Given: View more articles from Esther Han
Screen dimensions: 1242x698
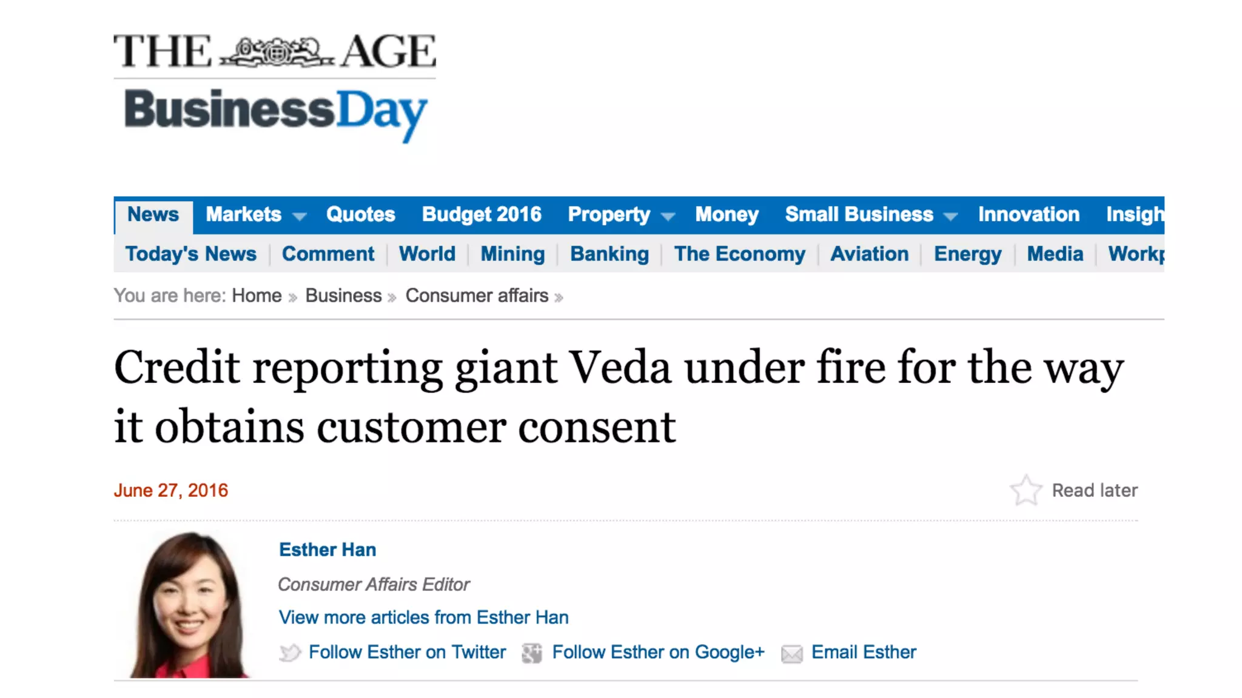Looking at the screenshot, I should pyautogui.click(x=423, y=617).
